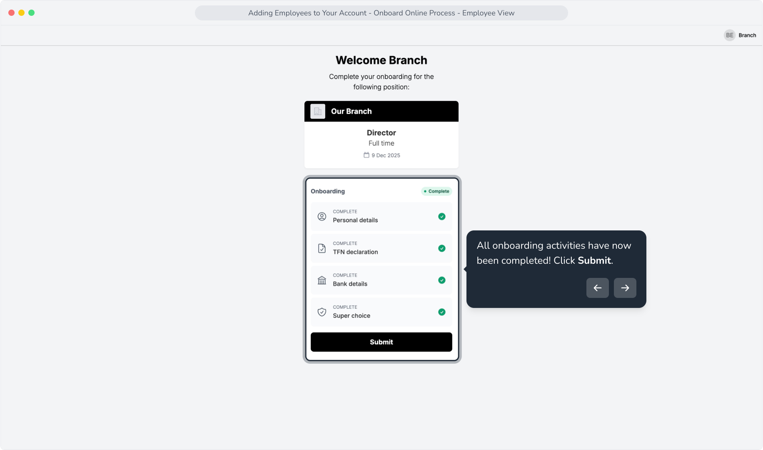The image size is (763, 450).
Task: Open the TFN declaration row
Action: (x=381, y=248)
